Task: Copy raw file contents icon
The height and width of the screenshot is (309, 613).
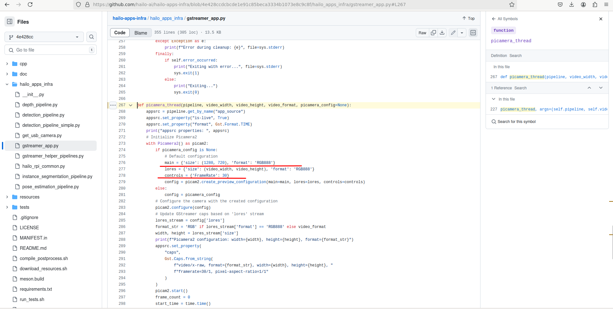Action: pyautogui.click(x=433, y=33)
